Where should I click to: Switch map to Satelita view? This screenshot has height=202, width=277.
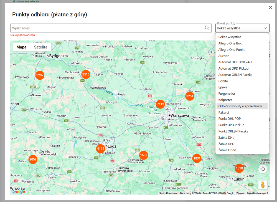click(x=40, y=47)
